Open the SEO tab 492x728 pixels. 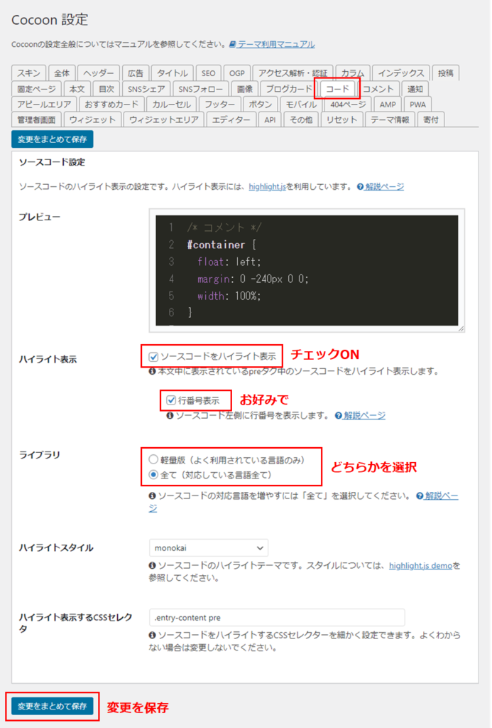pos(208,73)
